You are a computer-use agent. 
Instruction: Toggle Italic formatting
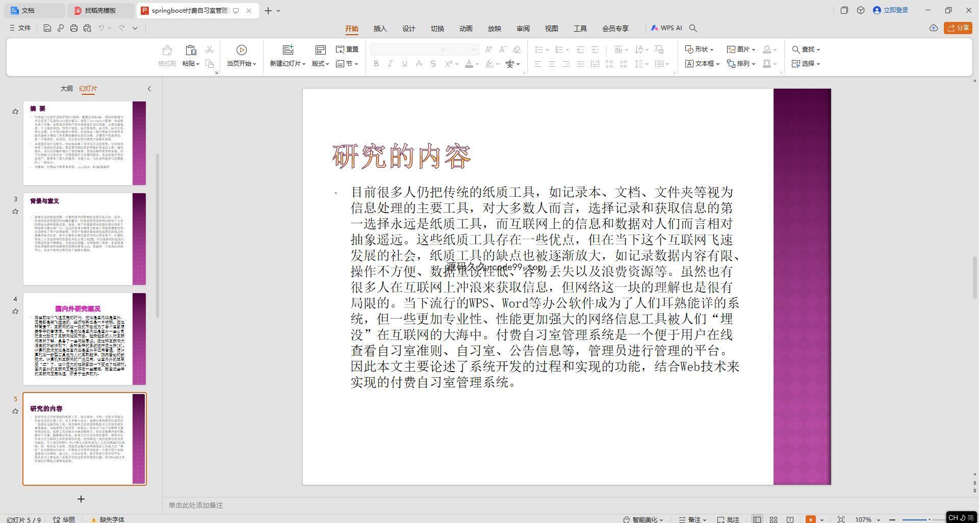[390, 64]
